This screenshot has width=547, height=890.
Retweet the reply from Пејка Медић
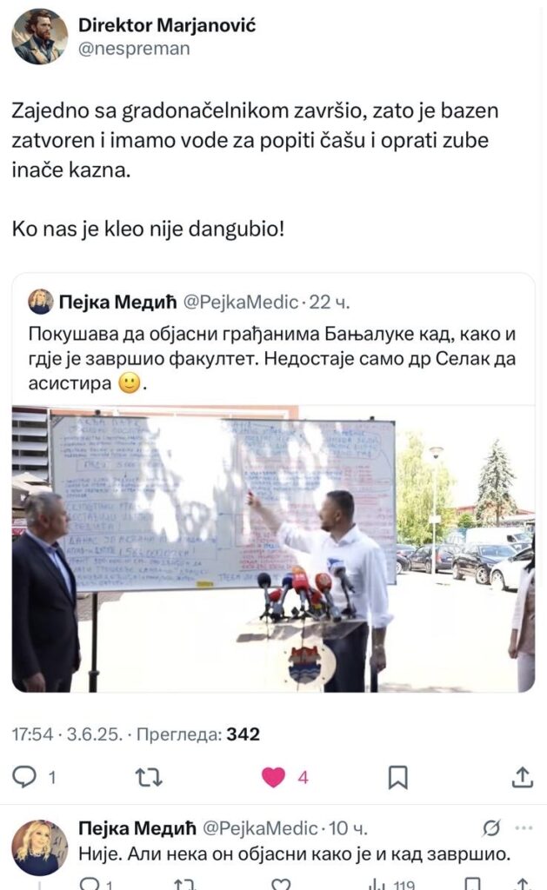(184, 884)
